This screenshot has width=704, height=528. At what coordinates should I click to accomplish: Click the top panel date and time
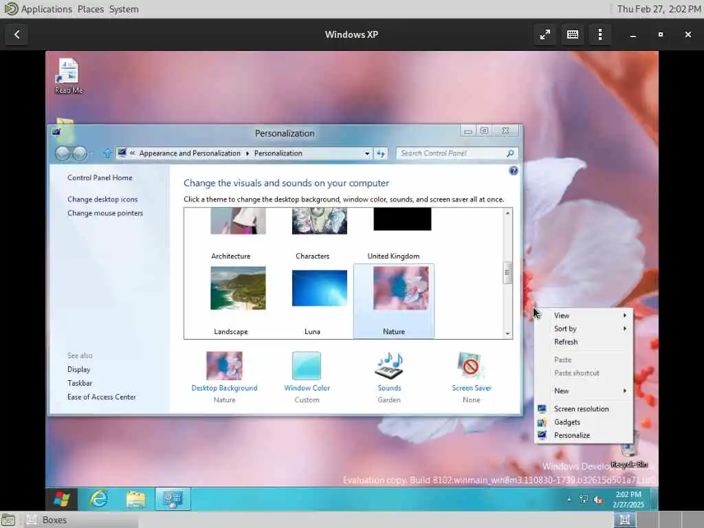(659, 9)
